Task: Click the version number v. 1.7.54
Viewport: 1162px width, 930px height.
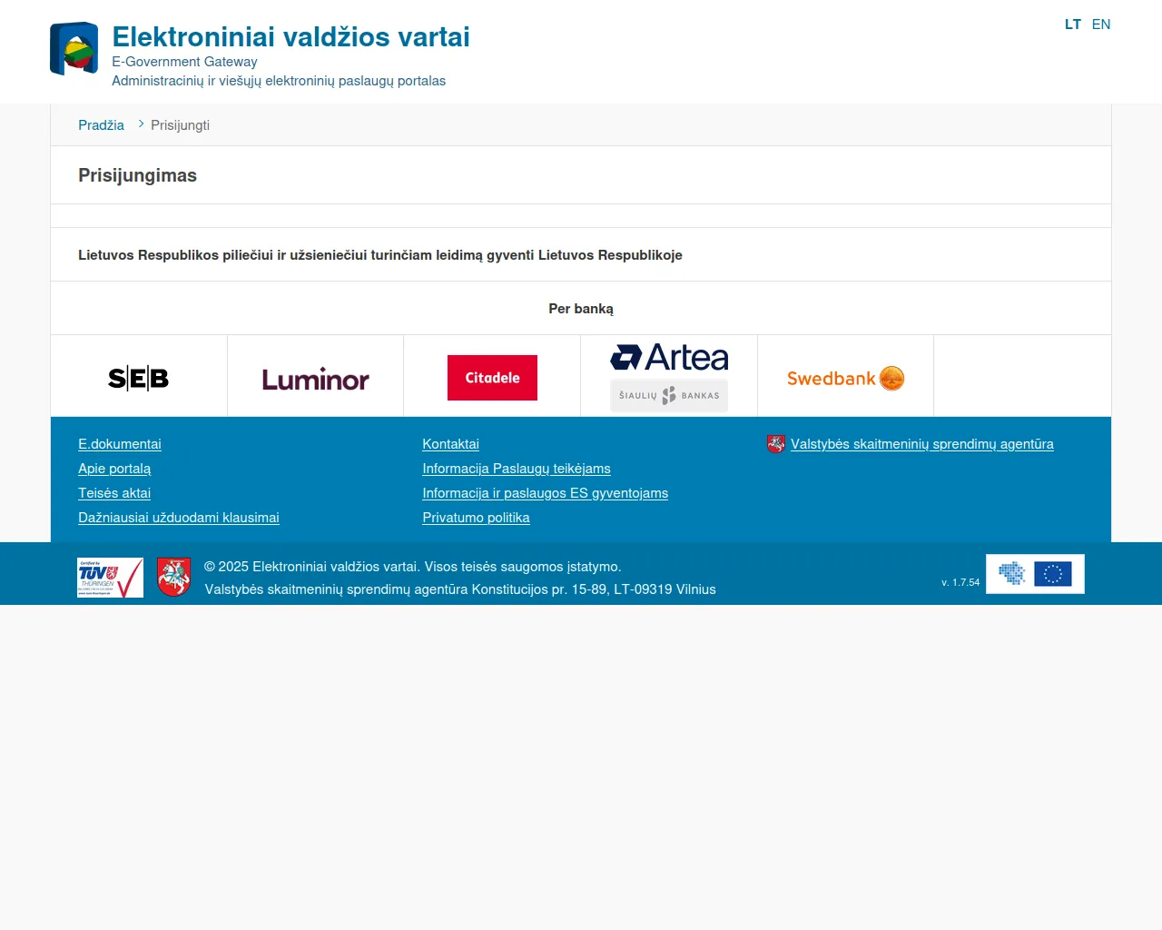Action: point(960,582)
